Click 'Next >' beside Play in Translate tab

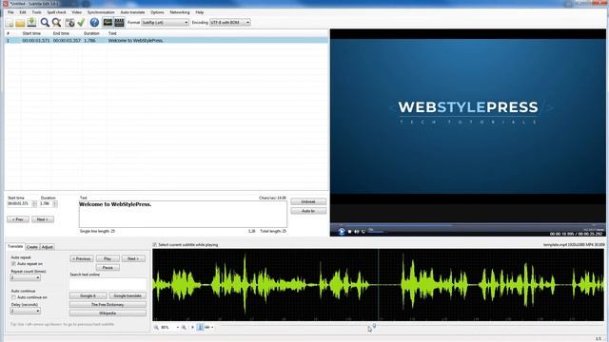coord(133,258)
